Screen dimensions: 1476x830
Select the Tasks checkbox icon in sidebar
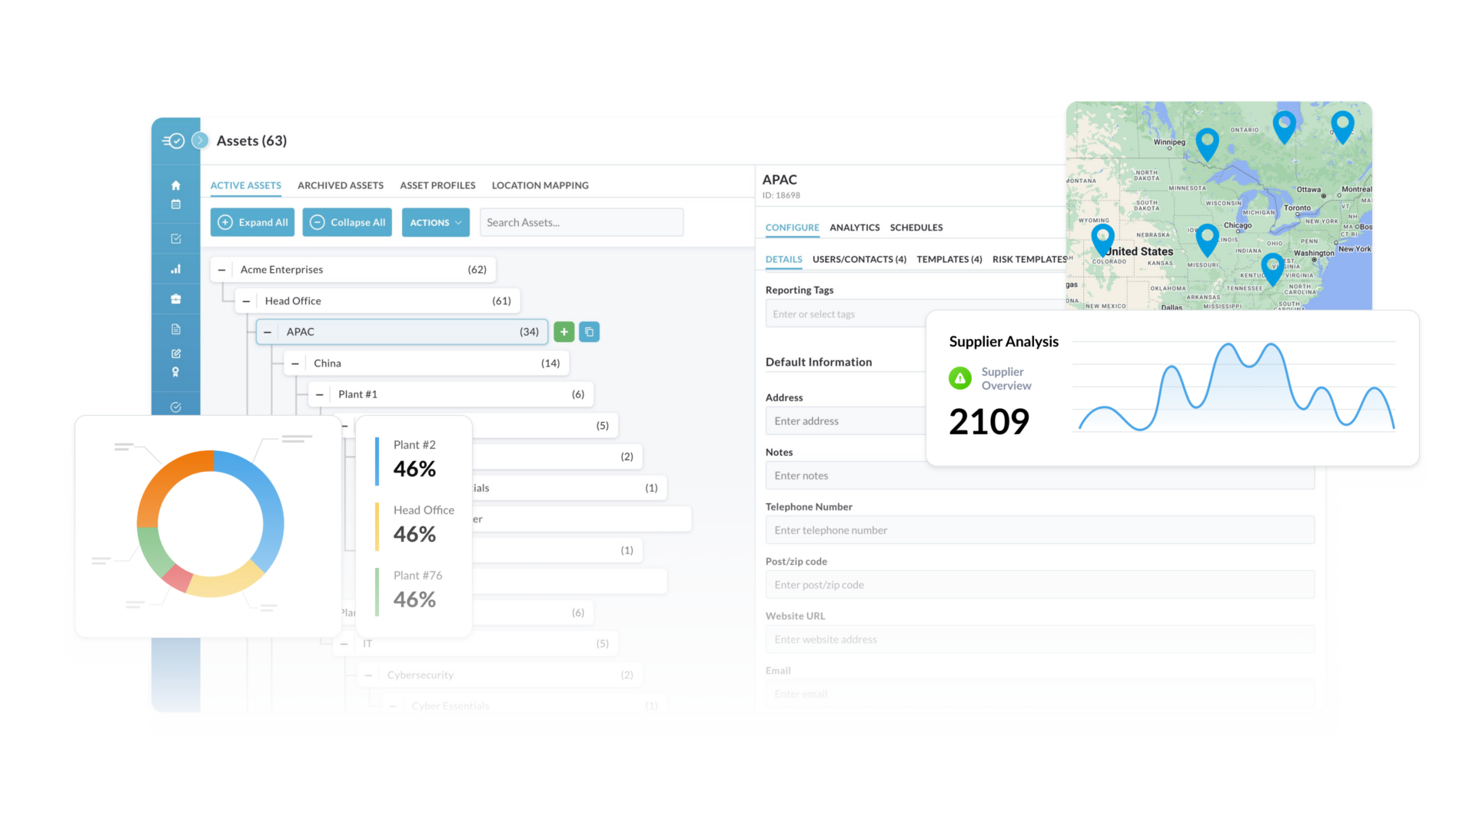(176, 239)
